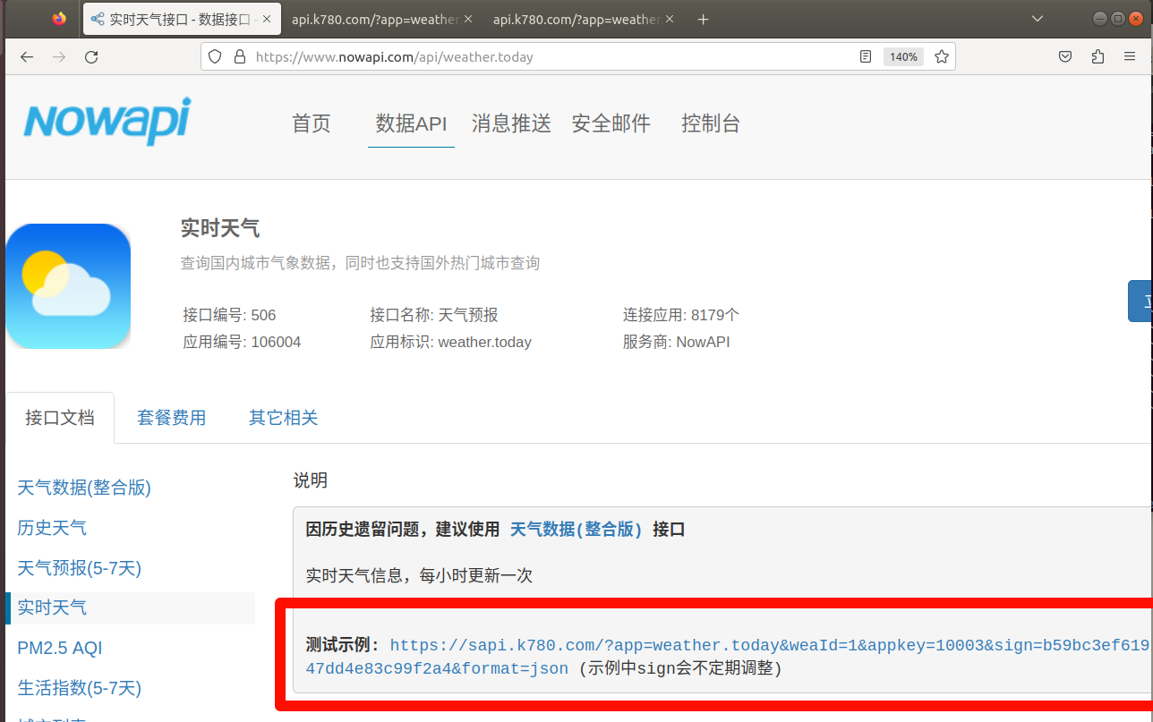
Task: Click 服务商: NowAPI text
Action: tap(677, 342)
